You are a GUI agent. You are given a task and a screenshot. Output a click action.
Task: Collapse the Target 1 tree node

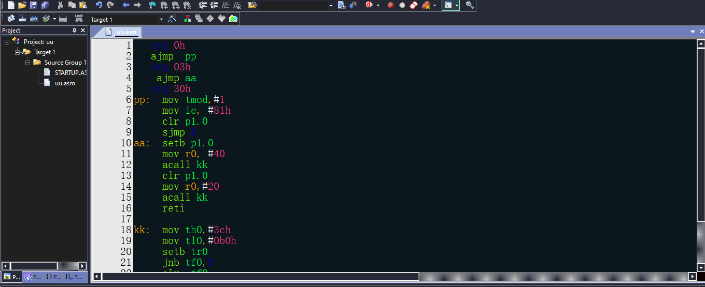tap(17, 52)
